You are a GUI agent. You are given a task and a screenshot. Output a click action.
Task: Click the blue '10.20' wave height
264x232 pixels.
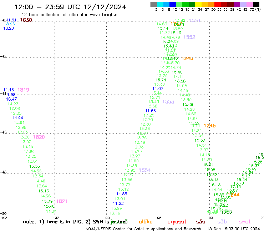pos(9,28)
